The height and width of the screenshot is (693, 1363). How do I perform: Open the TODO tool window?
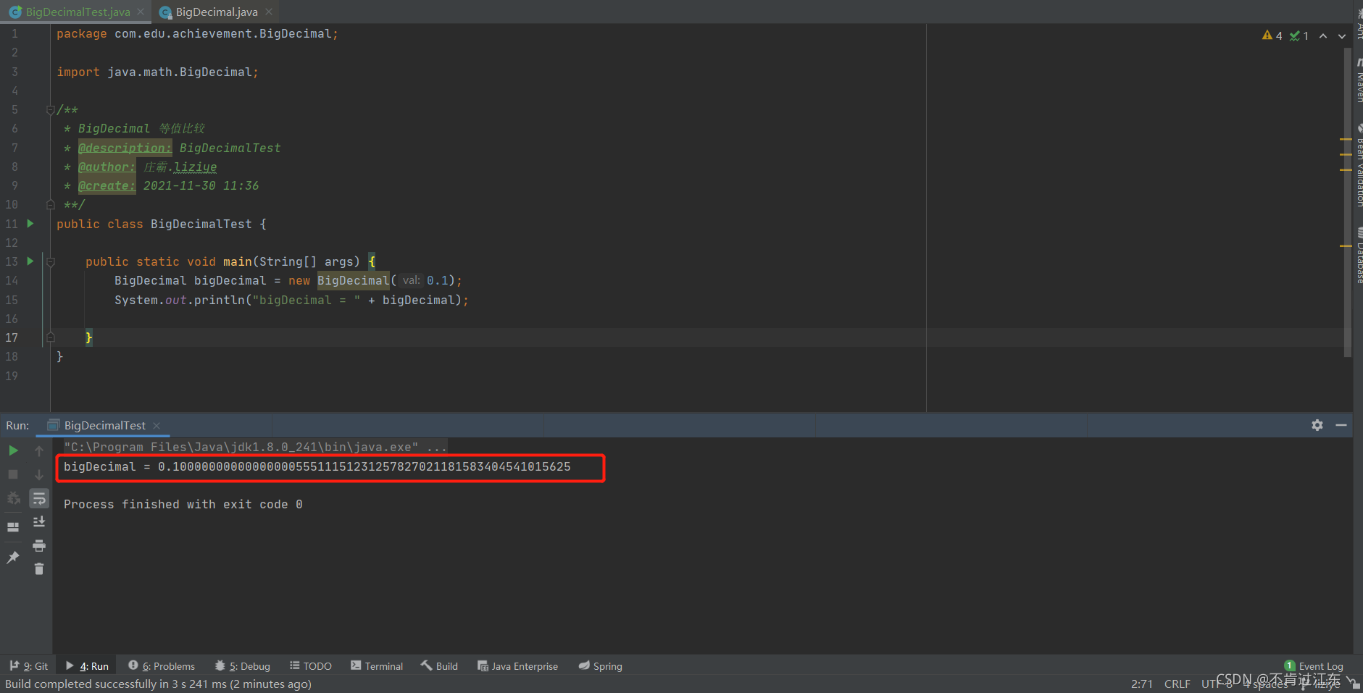point(311,666)
